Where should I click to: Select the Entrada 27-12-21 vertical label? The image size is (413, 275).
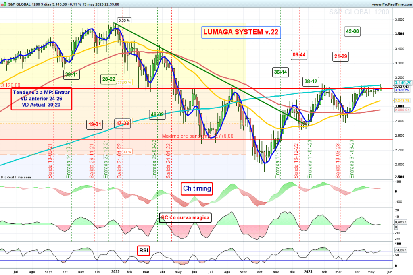106,159
